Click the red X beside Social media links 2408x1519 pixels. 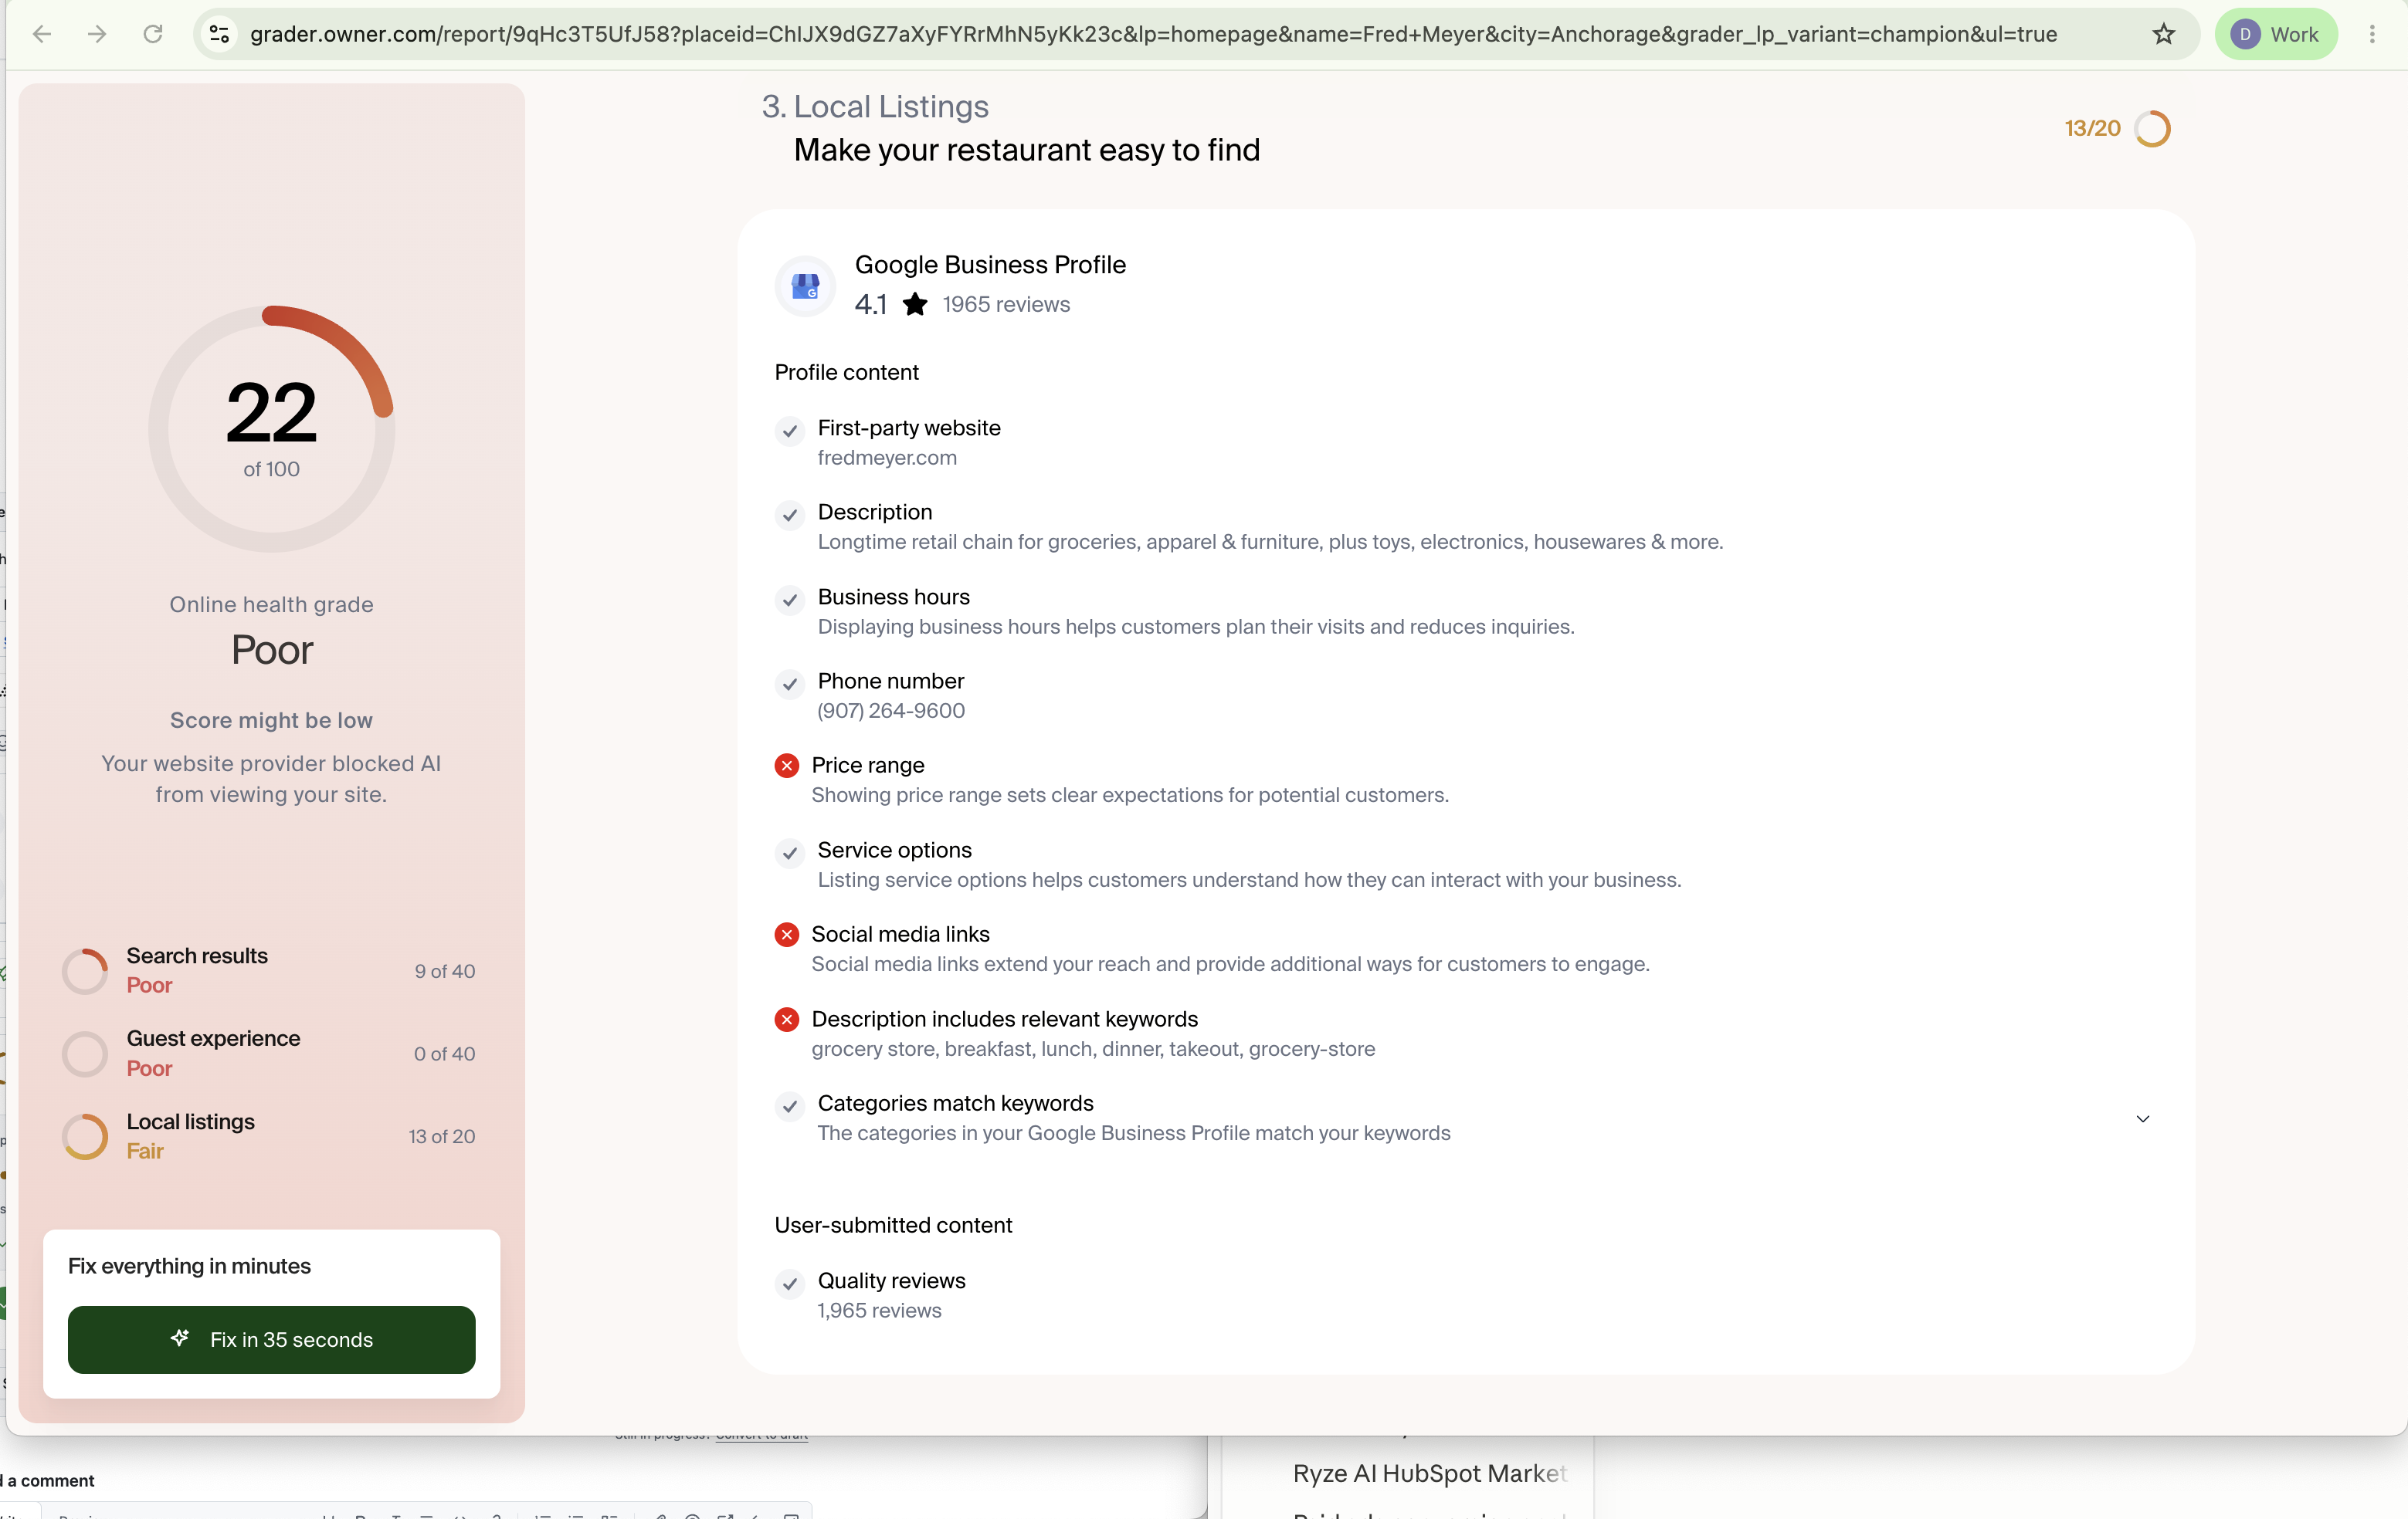pos(787,935)
